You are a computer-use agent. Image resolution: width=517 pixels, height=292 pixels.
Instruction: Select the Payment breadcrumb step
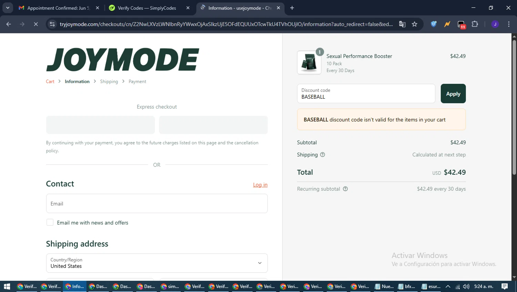[x=137, y=81]
